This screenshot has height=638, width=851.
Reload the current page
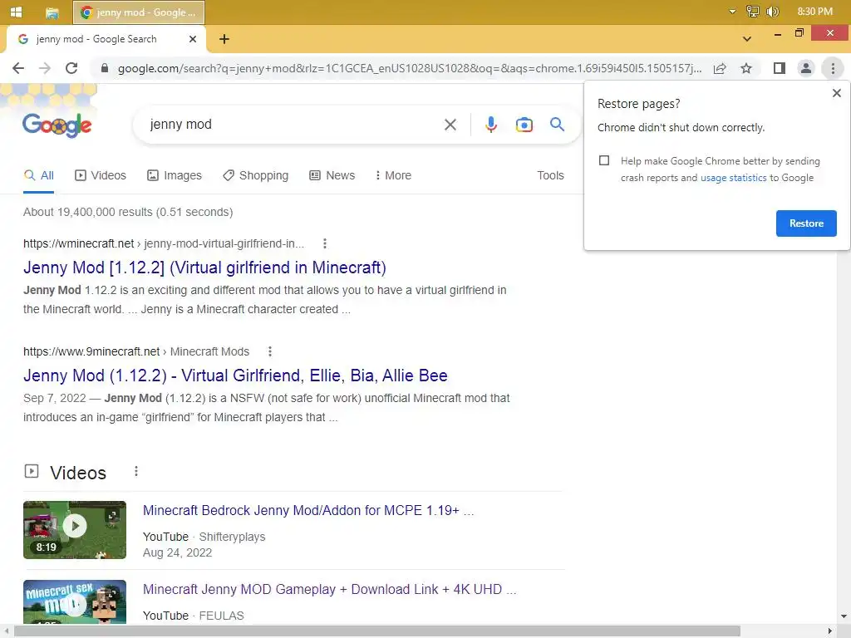71,68
